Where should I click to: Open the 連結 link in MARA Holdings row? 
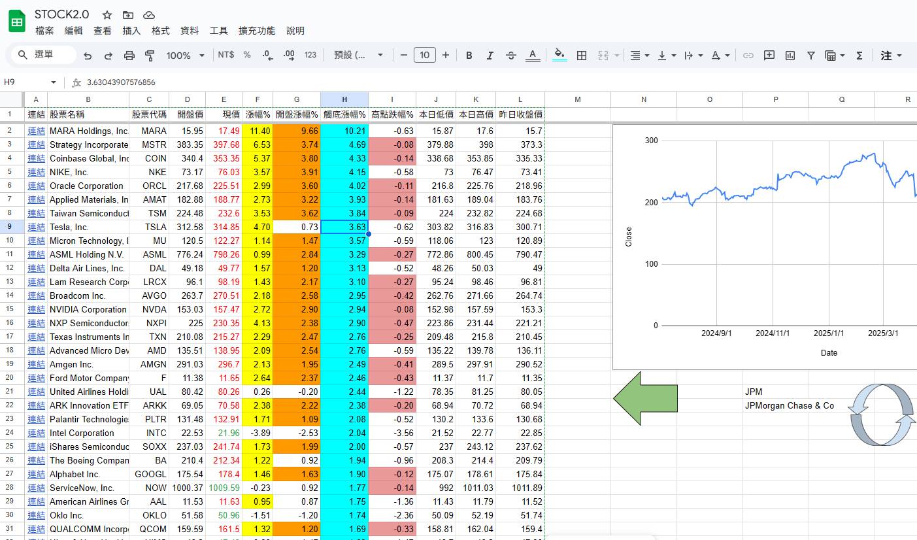click(x=36, y=131)
